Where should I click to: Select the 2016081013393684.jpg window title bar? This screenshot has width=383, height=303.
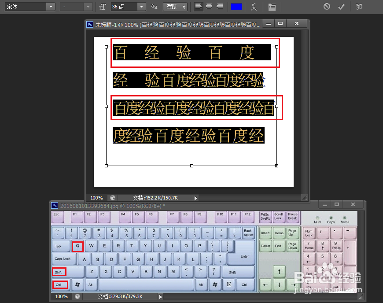point(112,206)
